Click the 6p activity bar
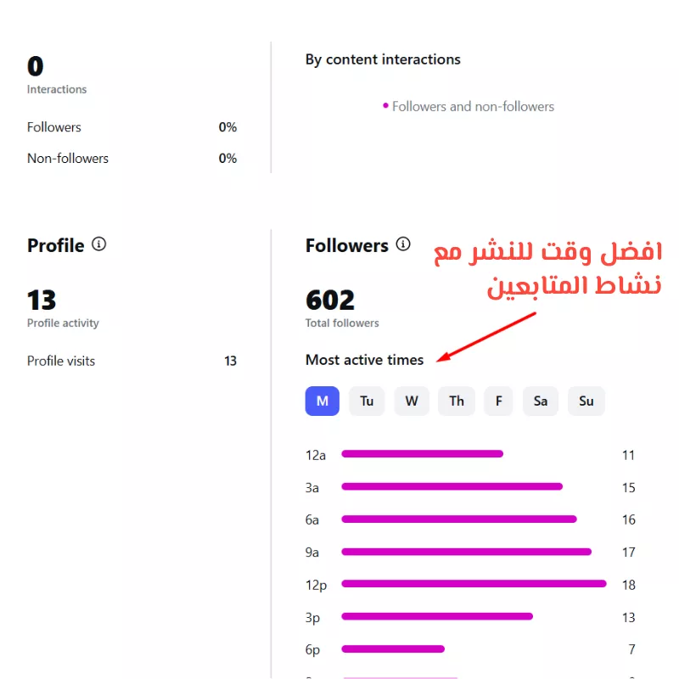Screen dimensions: 679x679 pyautogui.click(x=393, y=649)
